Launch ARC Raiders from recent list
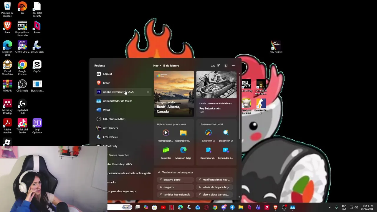The image size is (377, 212). [123, 128]
